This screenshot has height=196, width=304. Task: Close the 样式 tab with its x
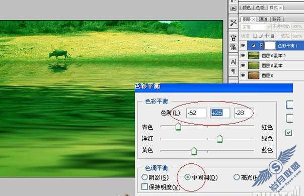tap(280, 8)
